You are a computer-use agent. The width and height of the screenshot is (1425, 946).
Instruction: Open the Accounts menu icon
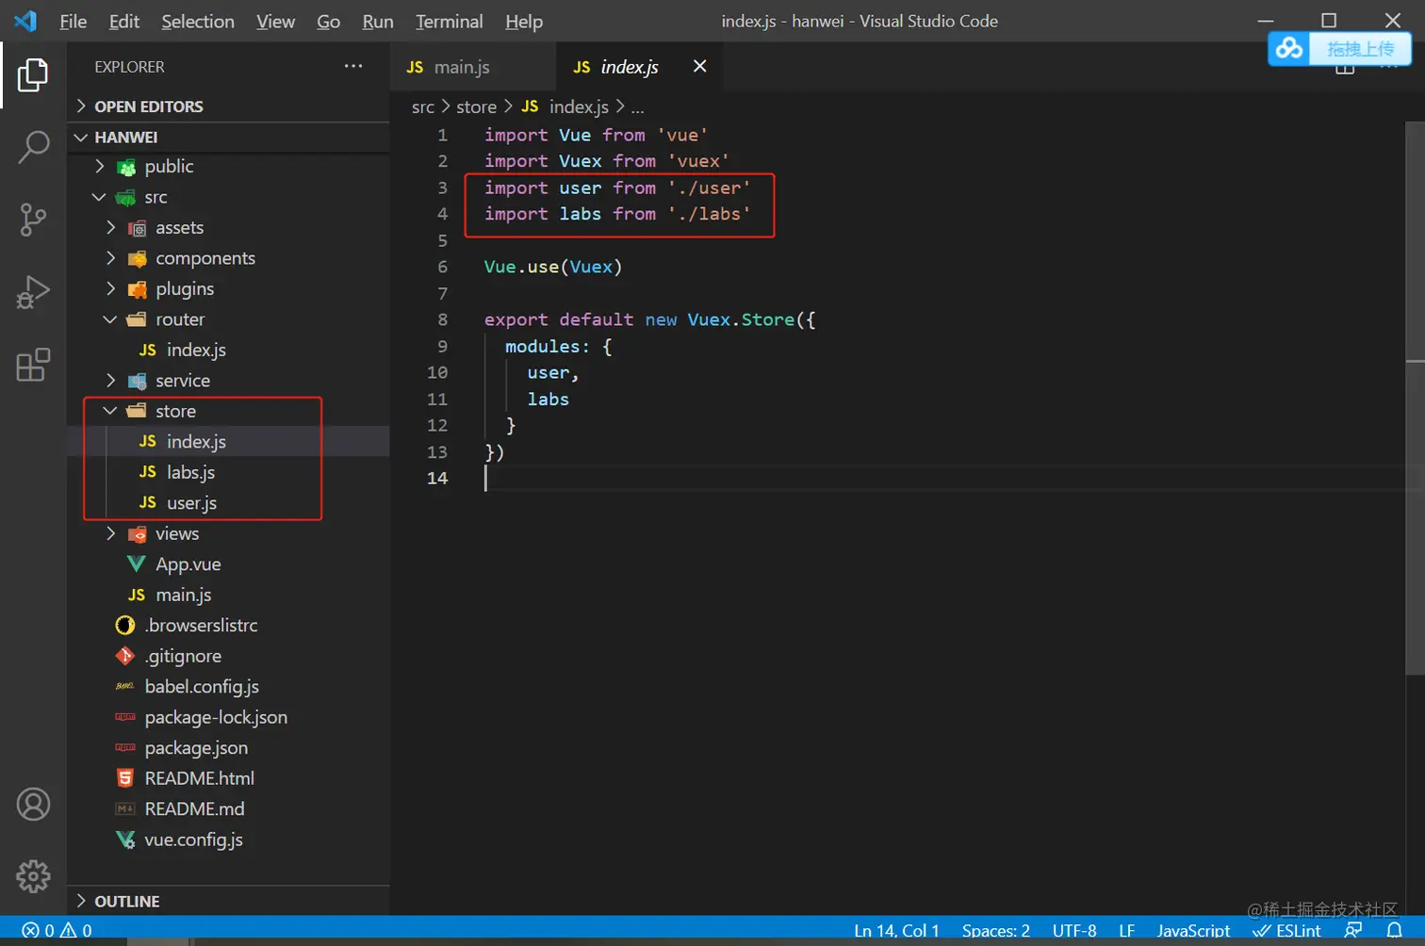pyautogui.click(x=33, y=805)
